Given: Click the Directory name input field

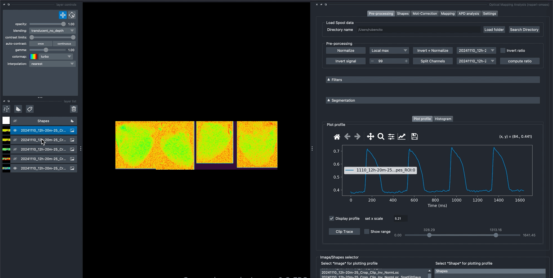Looking at the screenshot, I should point(419,30).
